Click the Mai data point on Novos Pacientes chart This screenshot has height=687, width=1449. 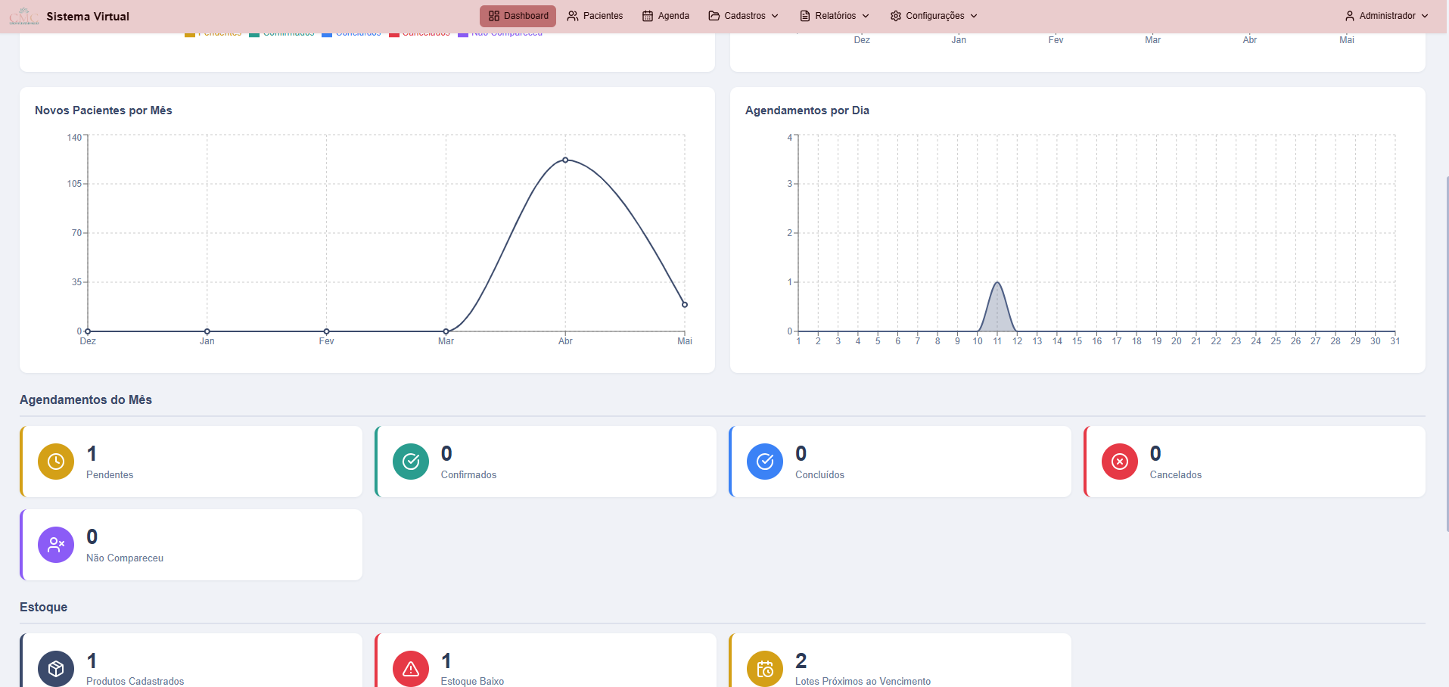tap(685, 305)
